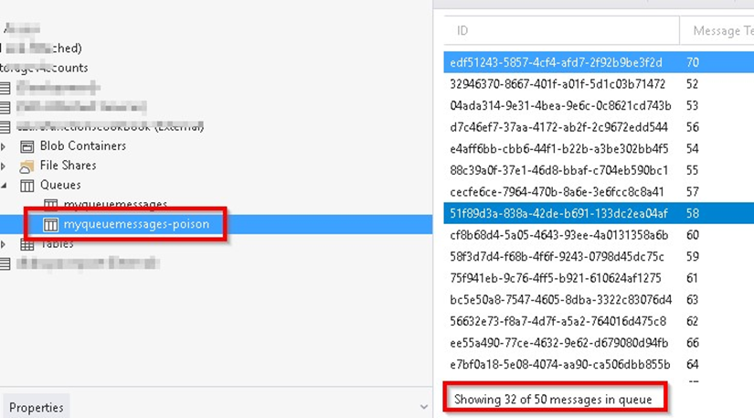The width and height of the screenshot is (754, 418).
Task: Click the collapse chevron beside Properties panel
Action: click(422, 407)
